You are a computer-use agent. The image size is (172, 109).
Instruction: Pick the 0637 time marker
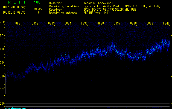[x=117, y=24]
